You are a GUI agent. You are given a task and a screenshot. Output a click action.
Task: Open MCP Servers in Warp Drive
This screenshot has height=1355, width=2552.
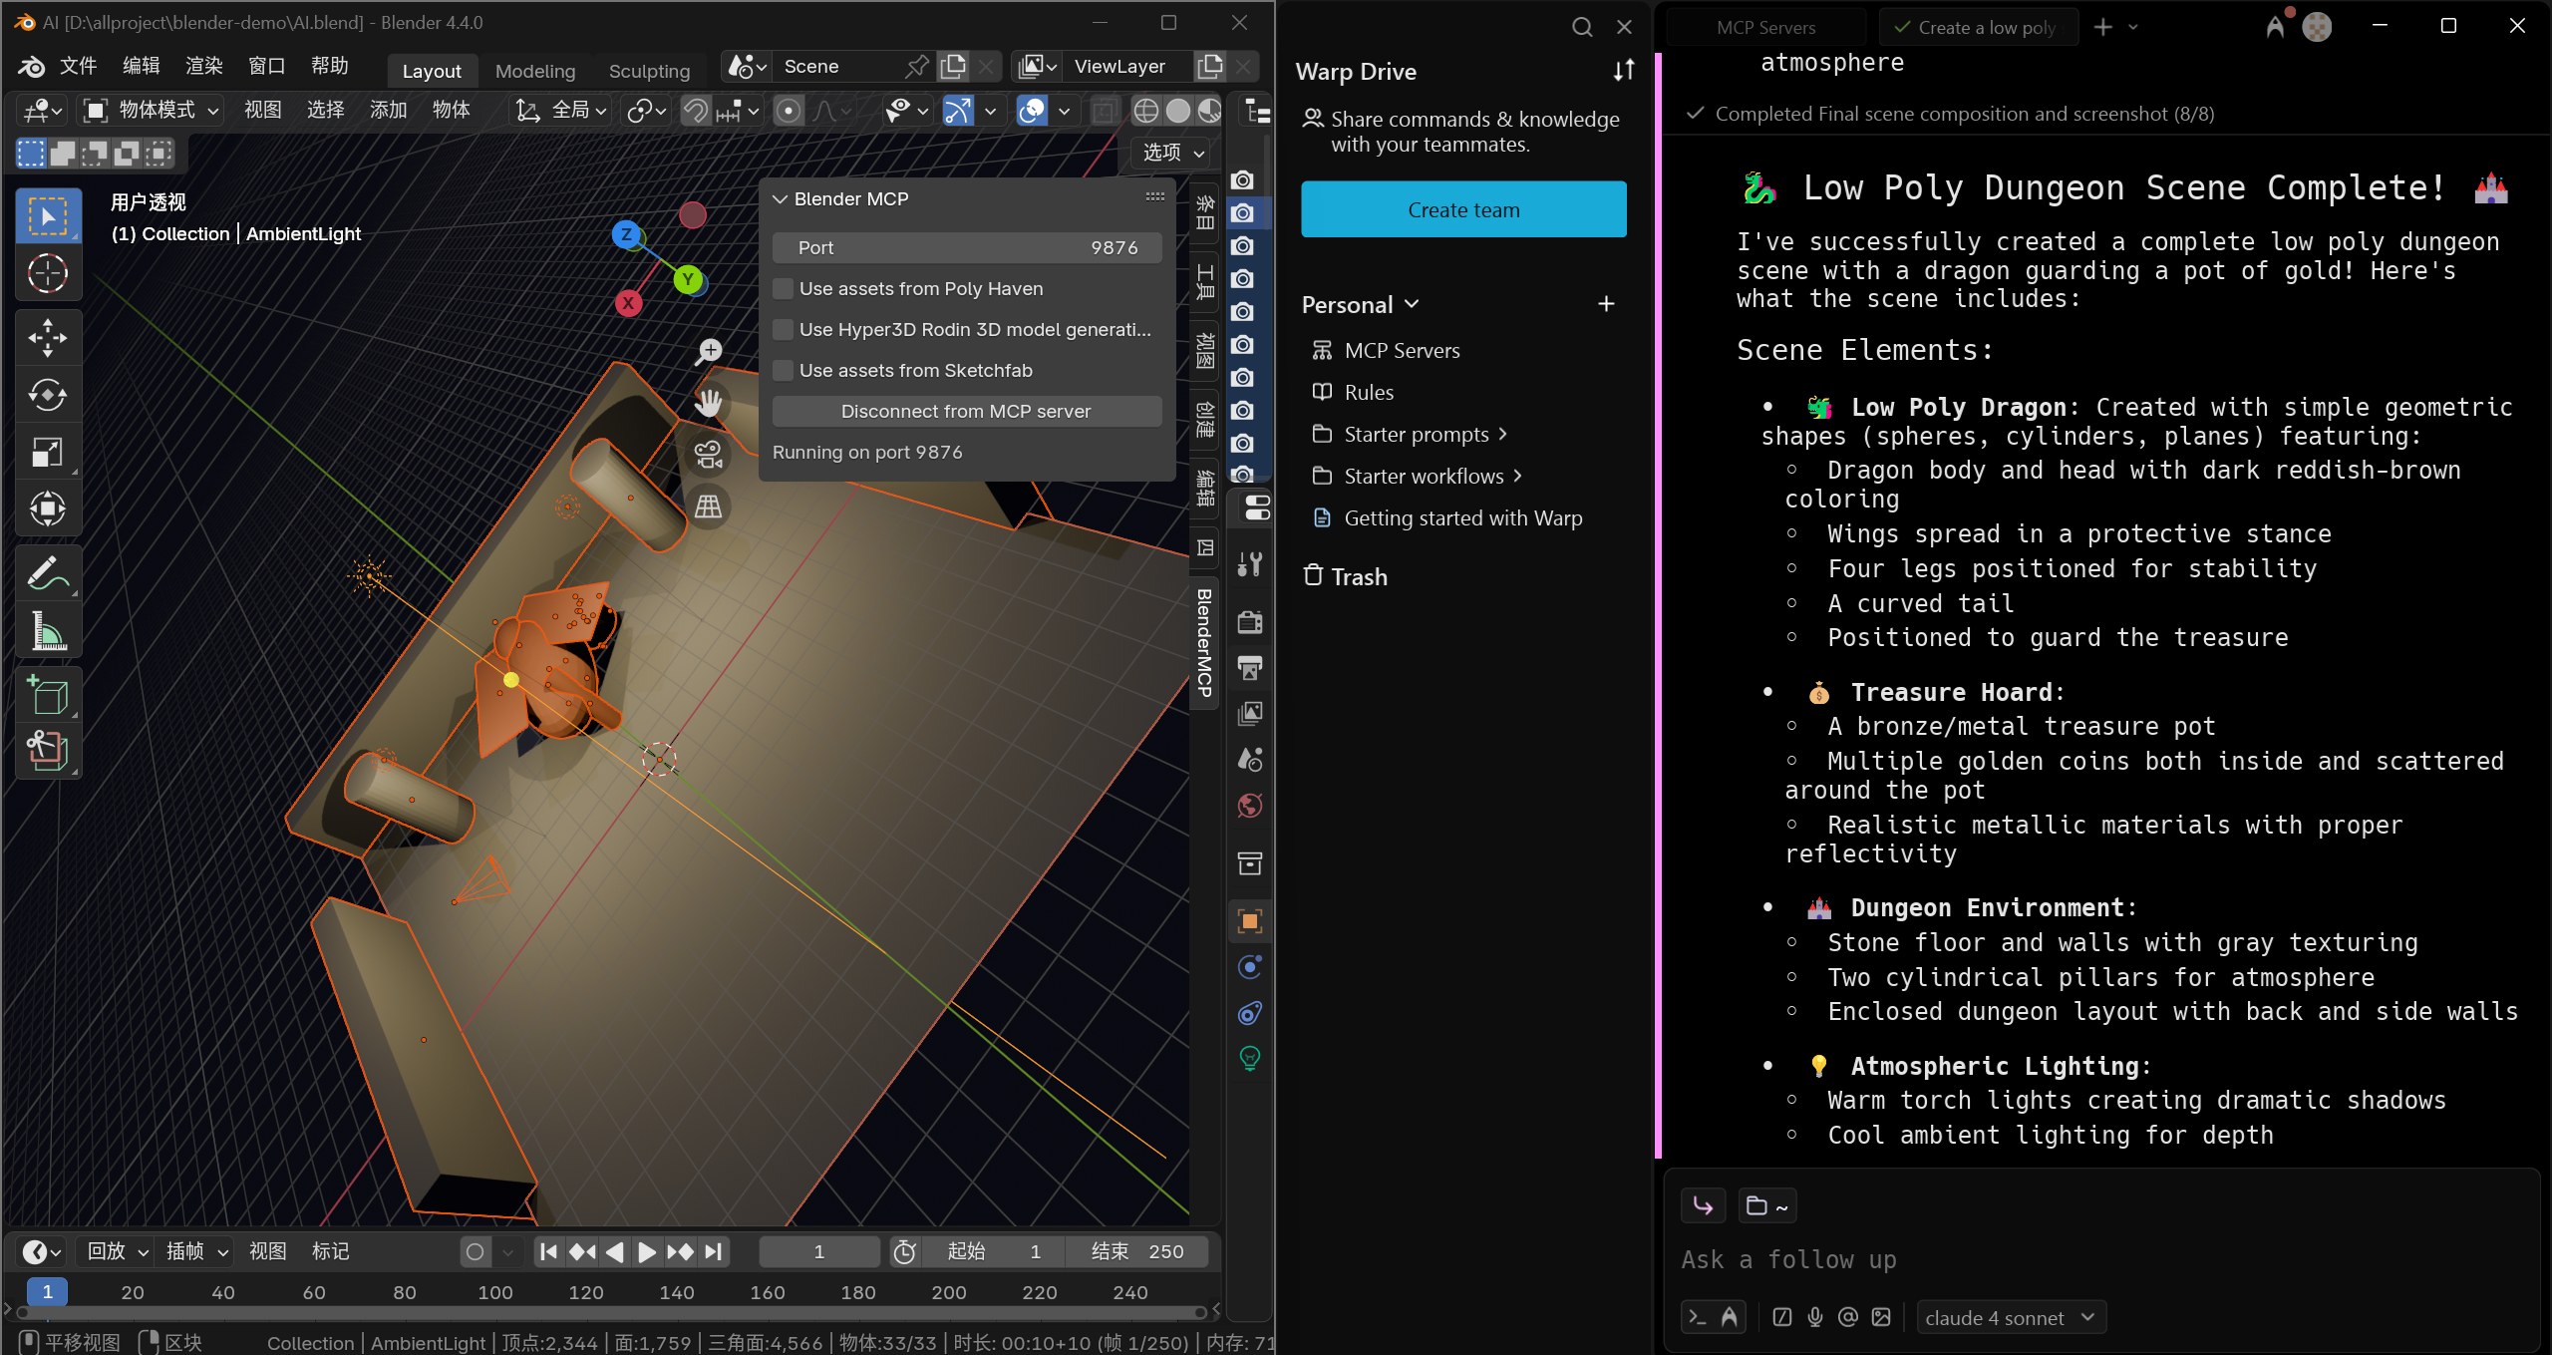coord(1402,351)
